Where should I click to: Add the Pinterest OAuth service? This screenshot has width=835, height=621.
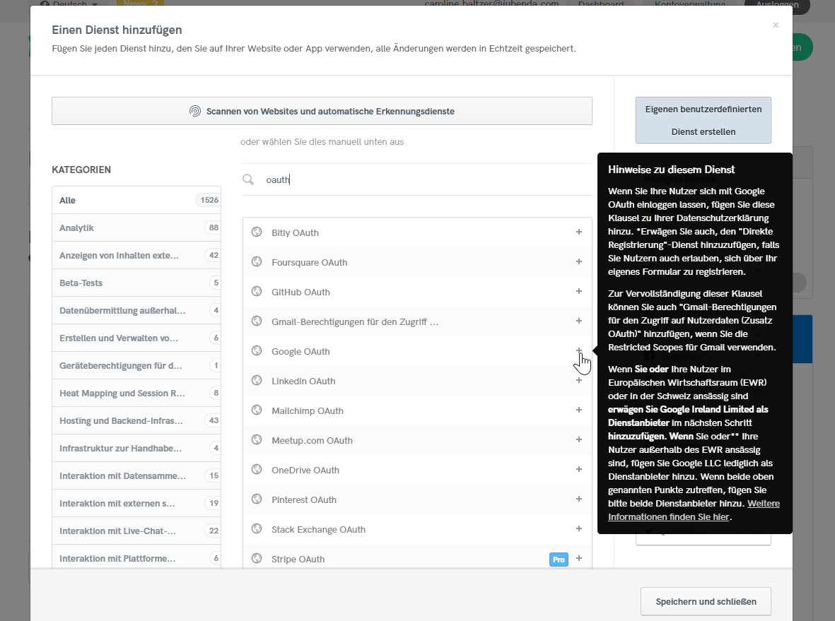coord(579,499)
